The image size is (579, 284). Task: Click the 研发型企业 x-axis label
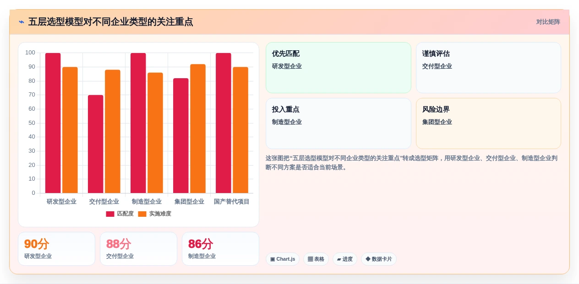[61, 202]
